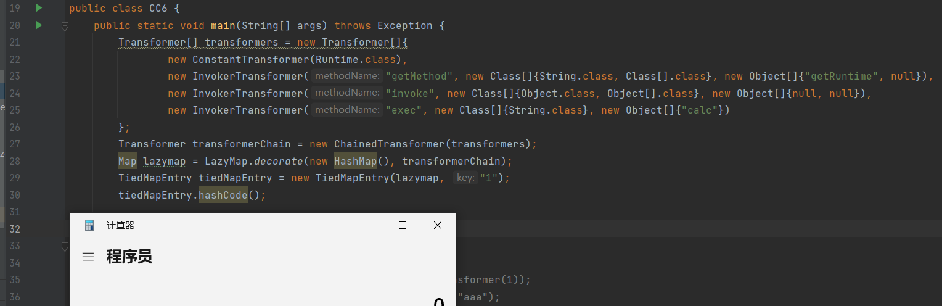Collapse the main method fold marker on line 20
942x306 pixels.
[64, 26]
